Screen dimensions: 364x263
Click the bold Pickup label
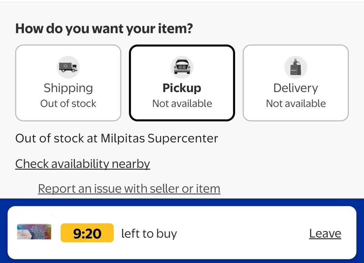click(182, 88)
